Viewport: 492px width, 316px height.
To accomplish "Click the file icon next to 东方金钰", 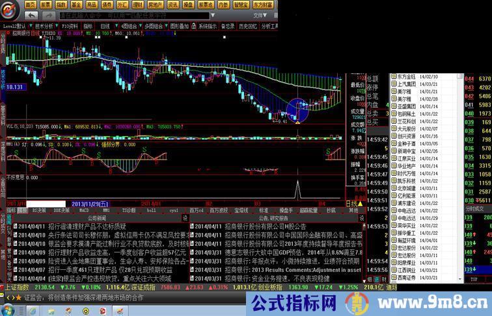I will (x=392, y=77).
